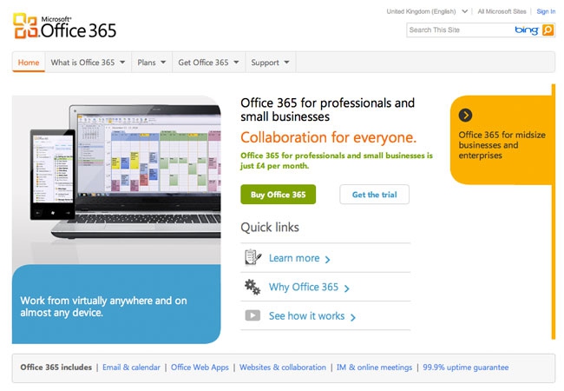Follow the Learn more quick link

click(x=294, y=258)
